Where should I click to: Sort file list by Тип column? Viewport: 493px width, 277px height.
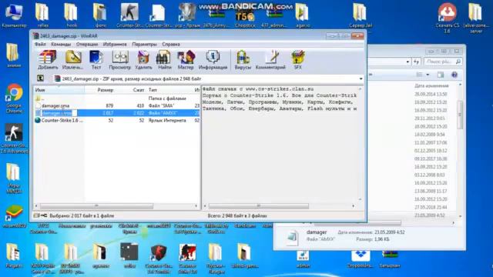point(170,90)
